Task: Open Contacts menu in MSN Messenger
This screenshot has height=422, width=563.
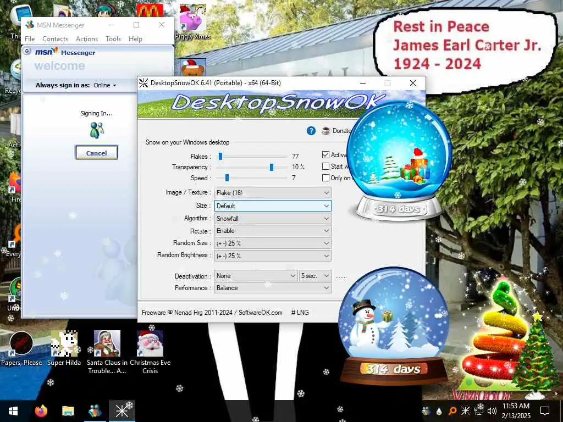Action: click(55, 39)
